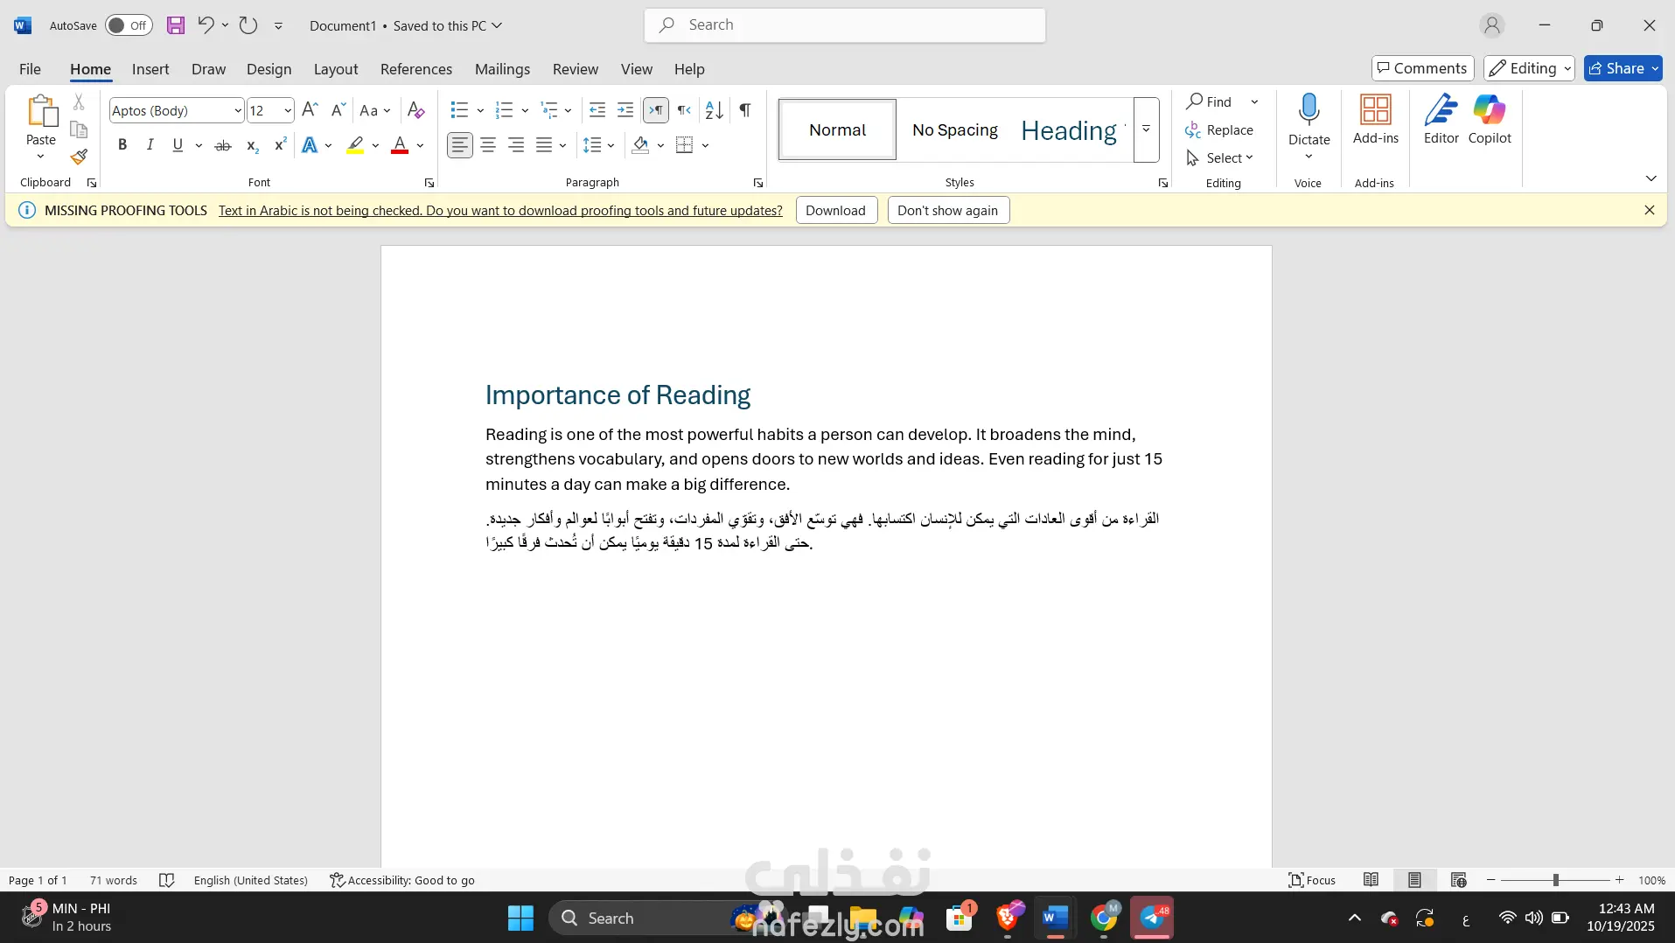Open the Editing mode dropdown
Image resolution: width=1675 pixels, height=943 pixels.
pyautogui.click(x=1529, y=68)
